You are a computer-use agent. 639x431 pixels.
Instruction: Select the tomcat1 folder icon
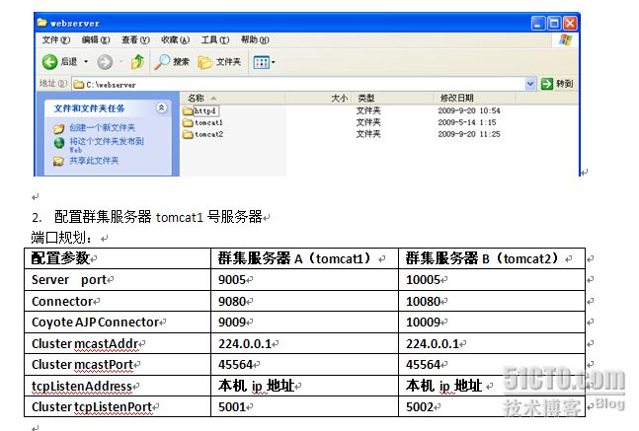(x=188, y=122)
